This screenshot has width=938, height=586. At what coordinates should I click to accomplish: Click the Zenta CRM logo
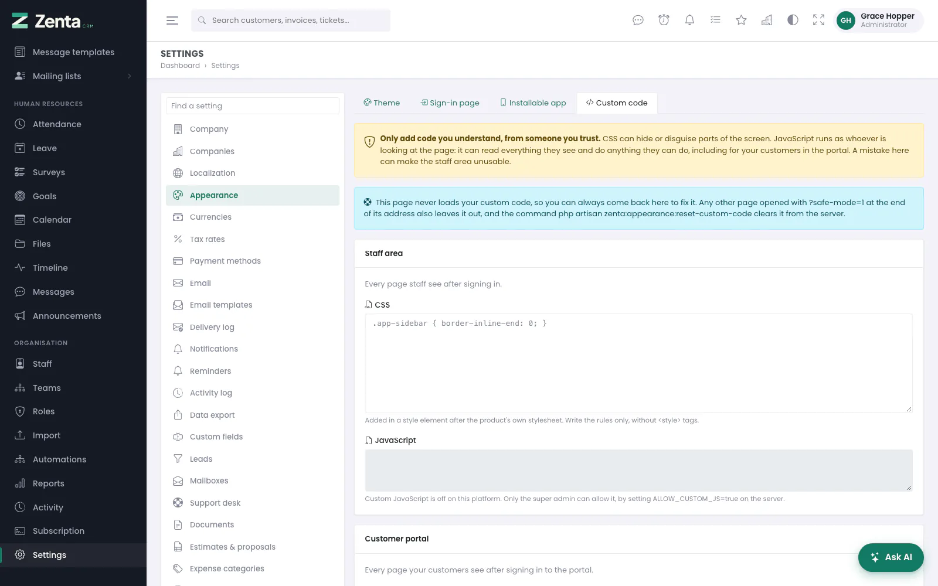[x=53, y=21]
